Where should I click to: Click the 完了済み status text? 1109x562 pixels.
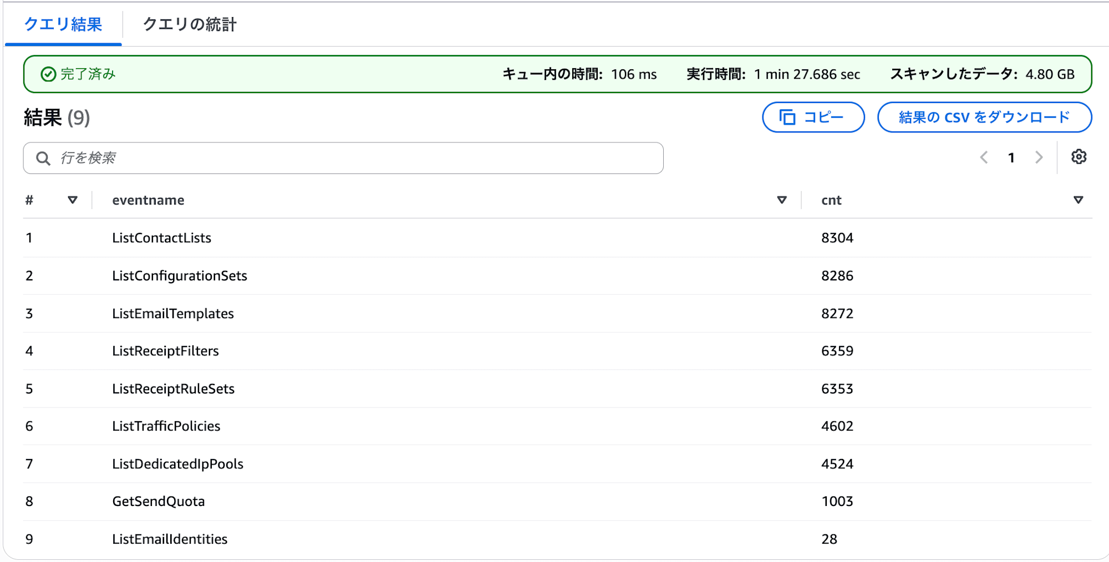click(x=88, y=74)
